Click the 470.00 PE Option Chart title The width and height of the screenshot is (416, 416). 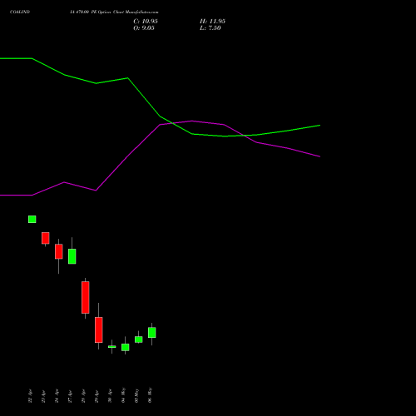pyautogui.click(x=114, y=12)
